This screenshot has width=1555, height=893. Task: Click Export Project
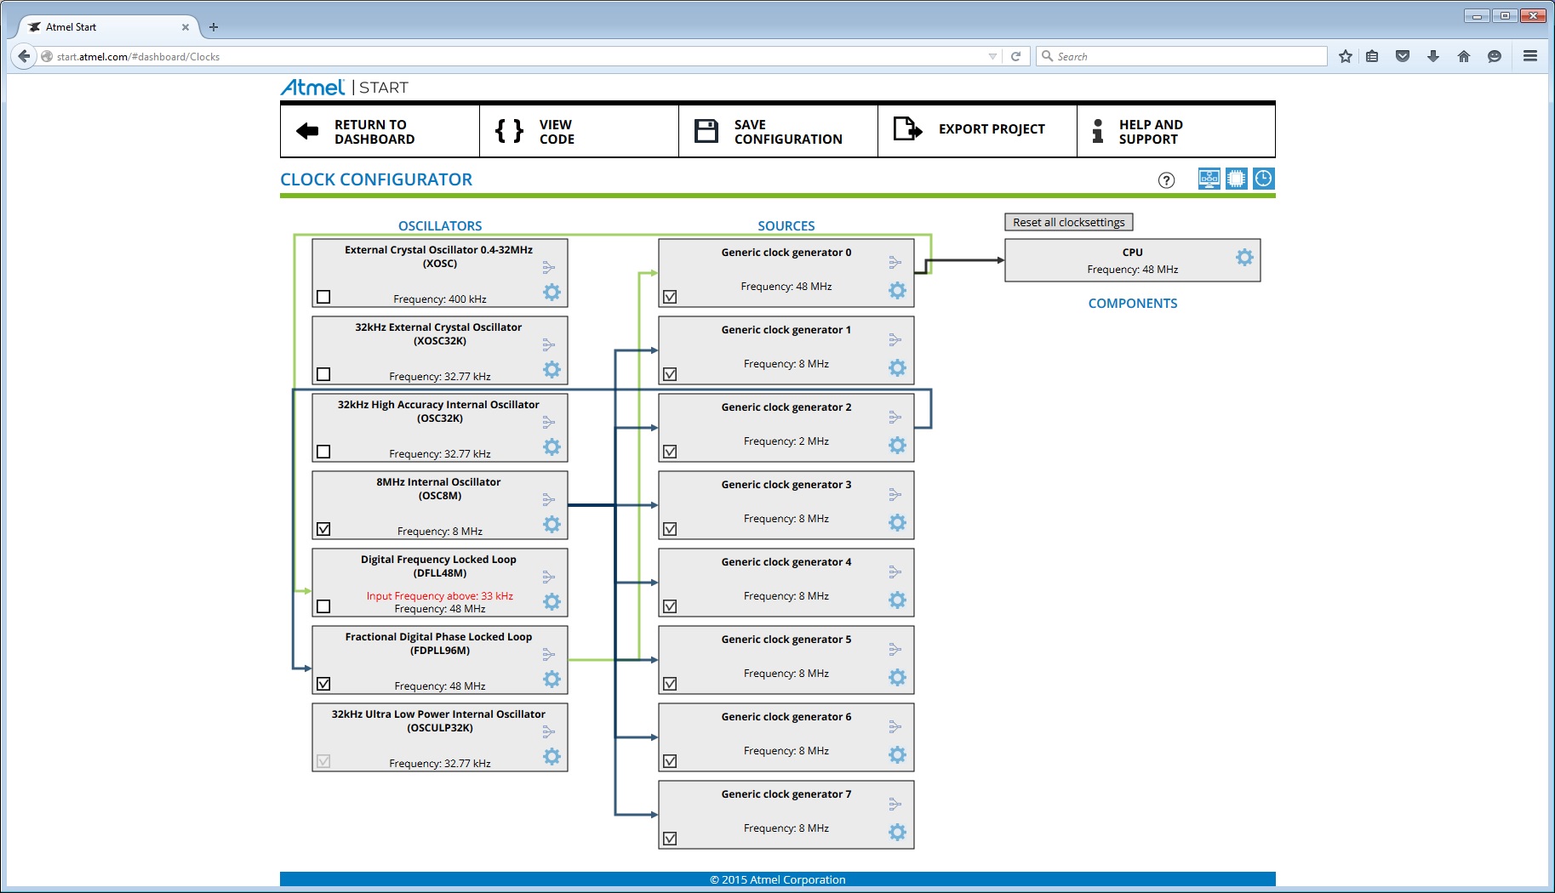point(977,131)
